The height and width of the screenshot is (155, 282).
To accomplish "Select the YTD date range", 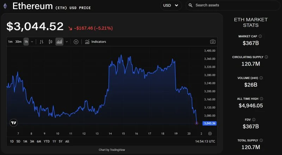I will pyautogui.click(x=47, y=141).
